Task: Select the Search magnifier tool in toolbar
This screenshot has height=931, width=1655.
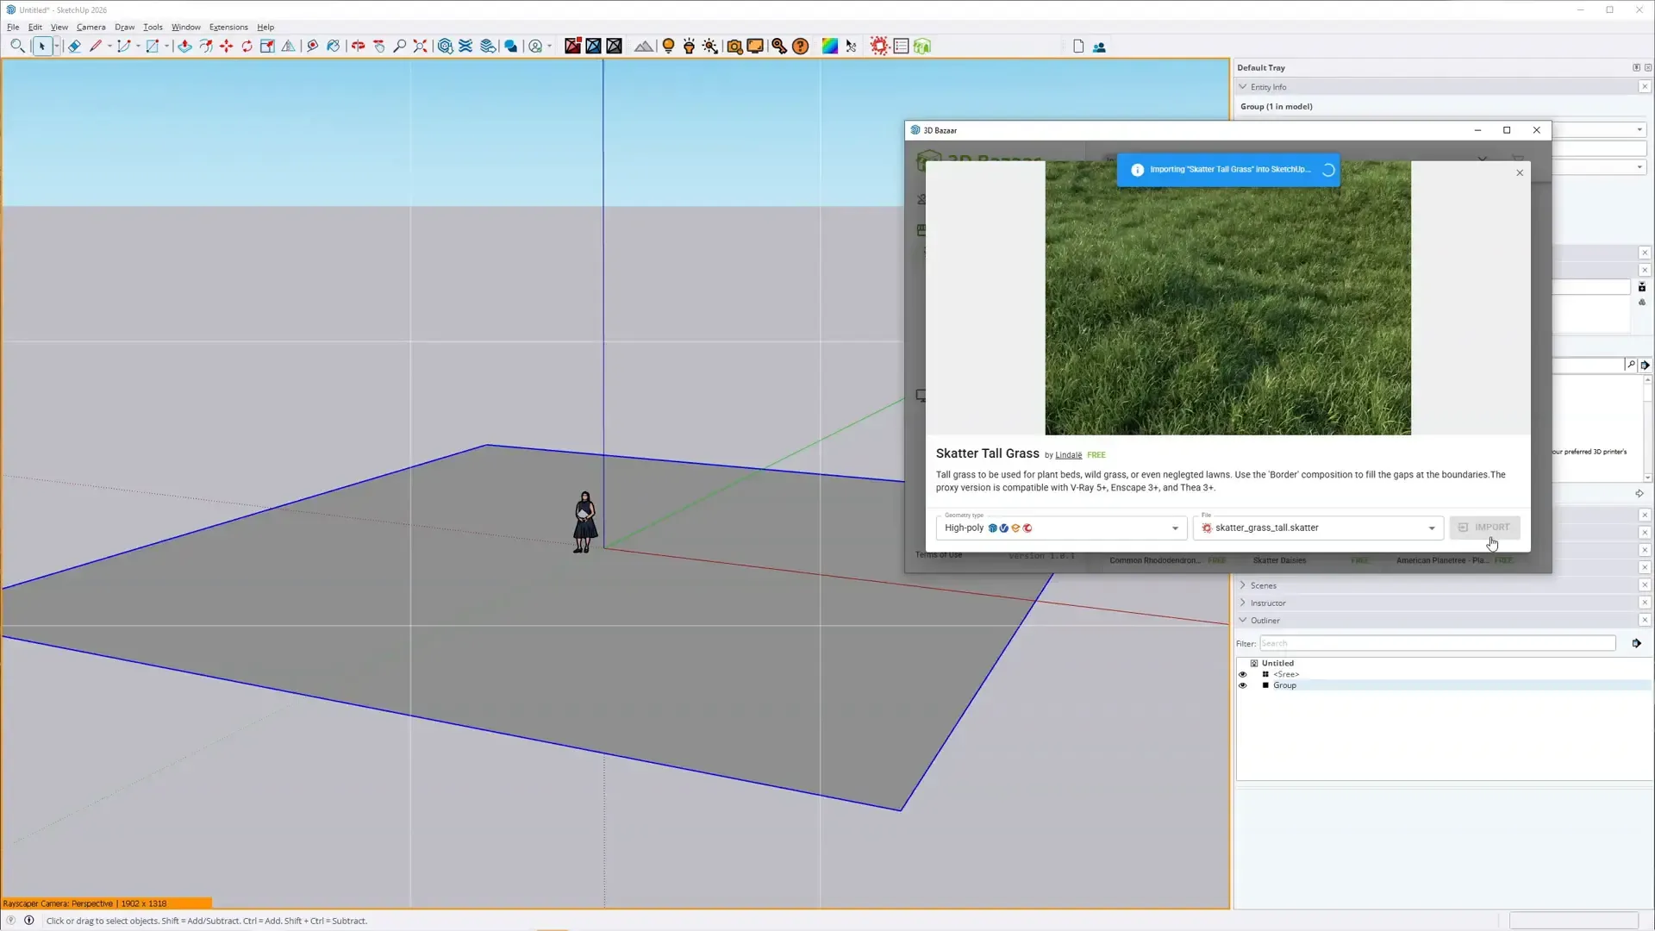Action: pos(17,46)
